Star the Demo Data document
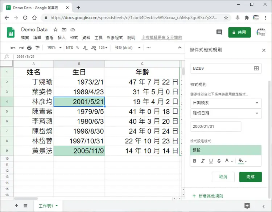 coord(55,30)
